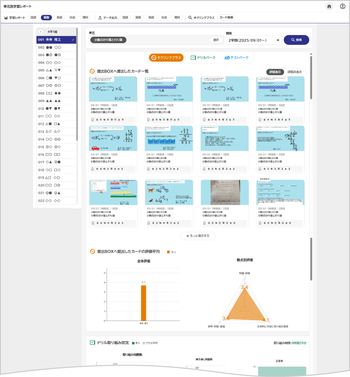Open the user account profile icon

click(x=342, y=6)
